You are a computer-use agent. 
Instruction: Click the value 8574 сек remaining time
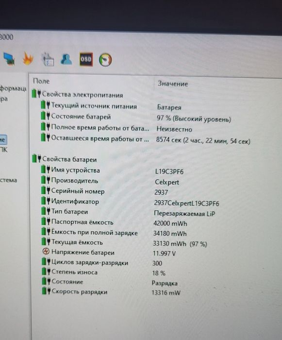(x=203, y=141)
